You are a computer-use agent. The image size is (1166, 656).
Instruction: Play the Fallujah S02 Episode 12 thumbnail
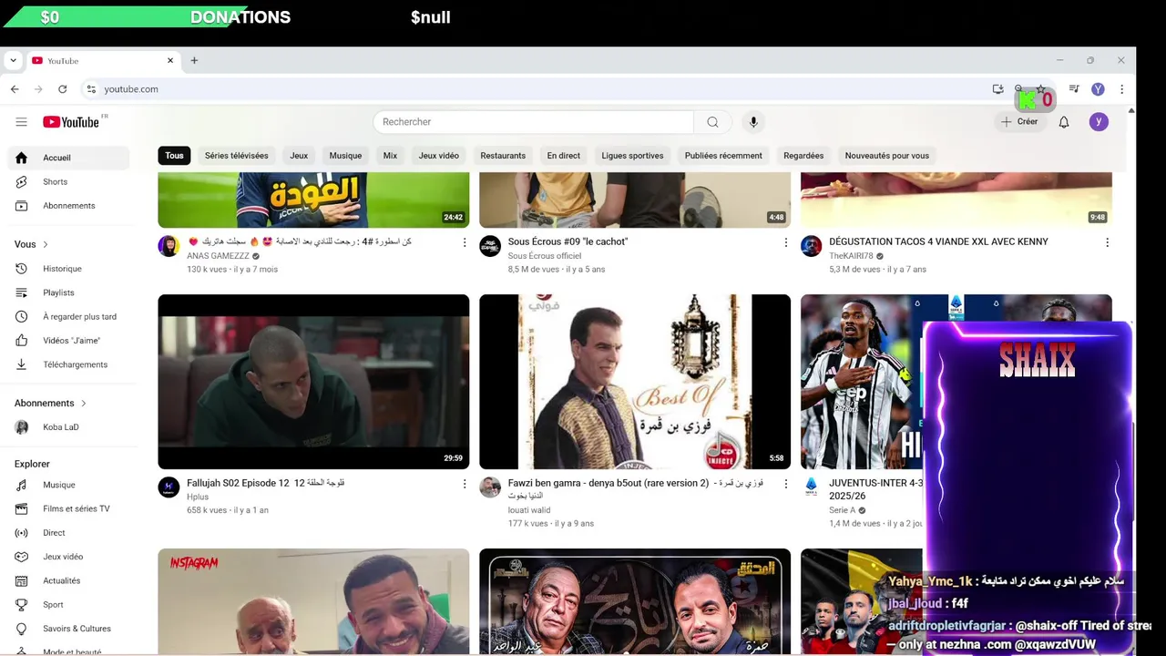tap(313, 382)
